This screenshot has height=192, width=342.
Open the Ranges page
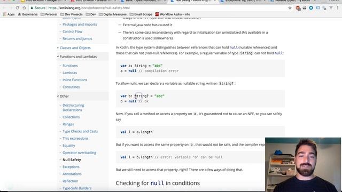pos(68,124)
